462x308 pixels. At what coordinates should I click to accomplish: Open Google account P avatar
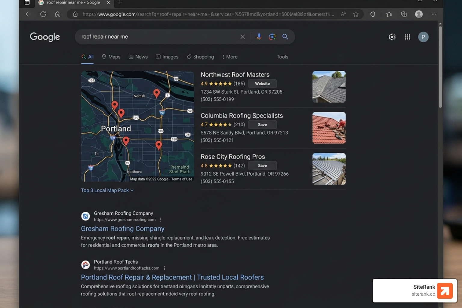[423, 37]
